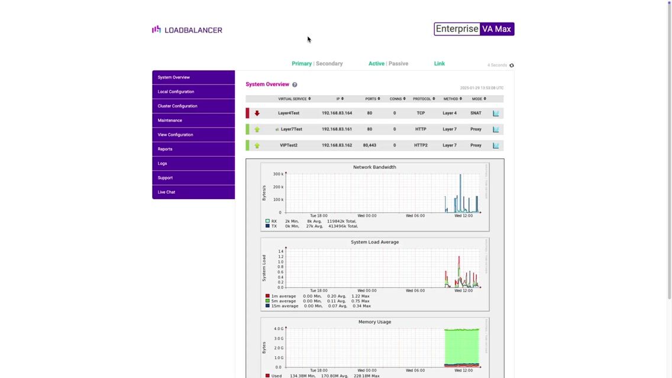Sort table by Virtual Service column
This screenshot has height=378, width=672.
tap(295, 99)
